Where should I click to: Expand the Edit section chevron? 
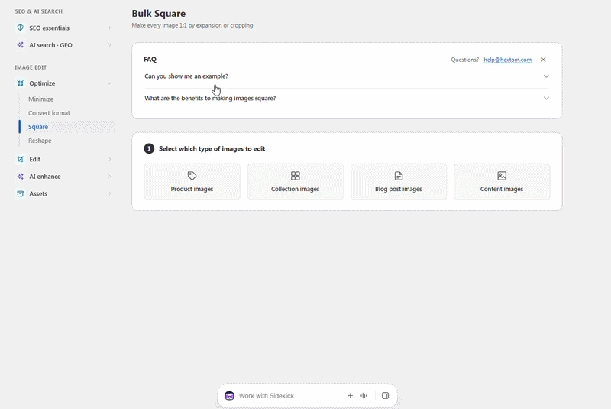[109, 159]
